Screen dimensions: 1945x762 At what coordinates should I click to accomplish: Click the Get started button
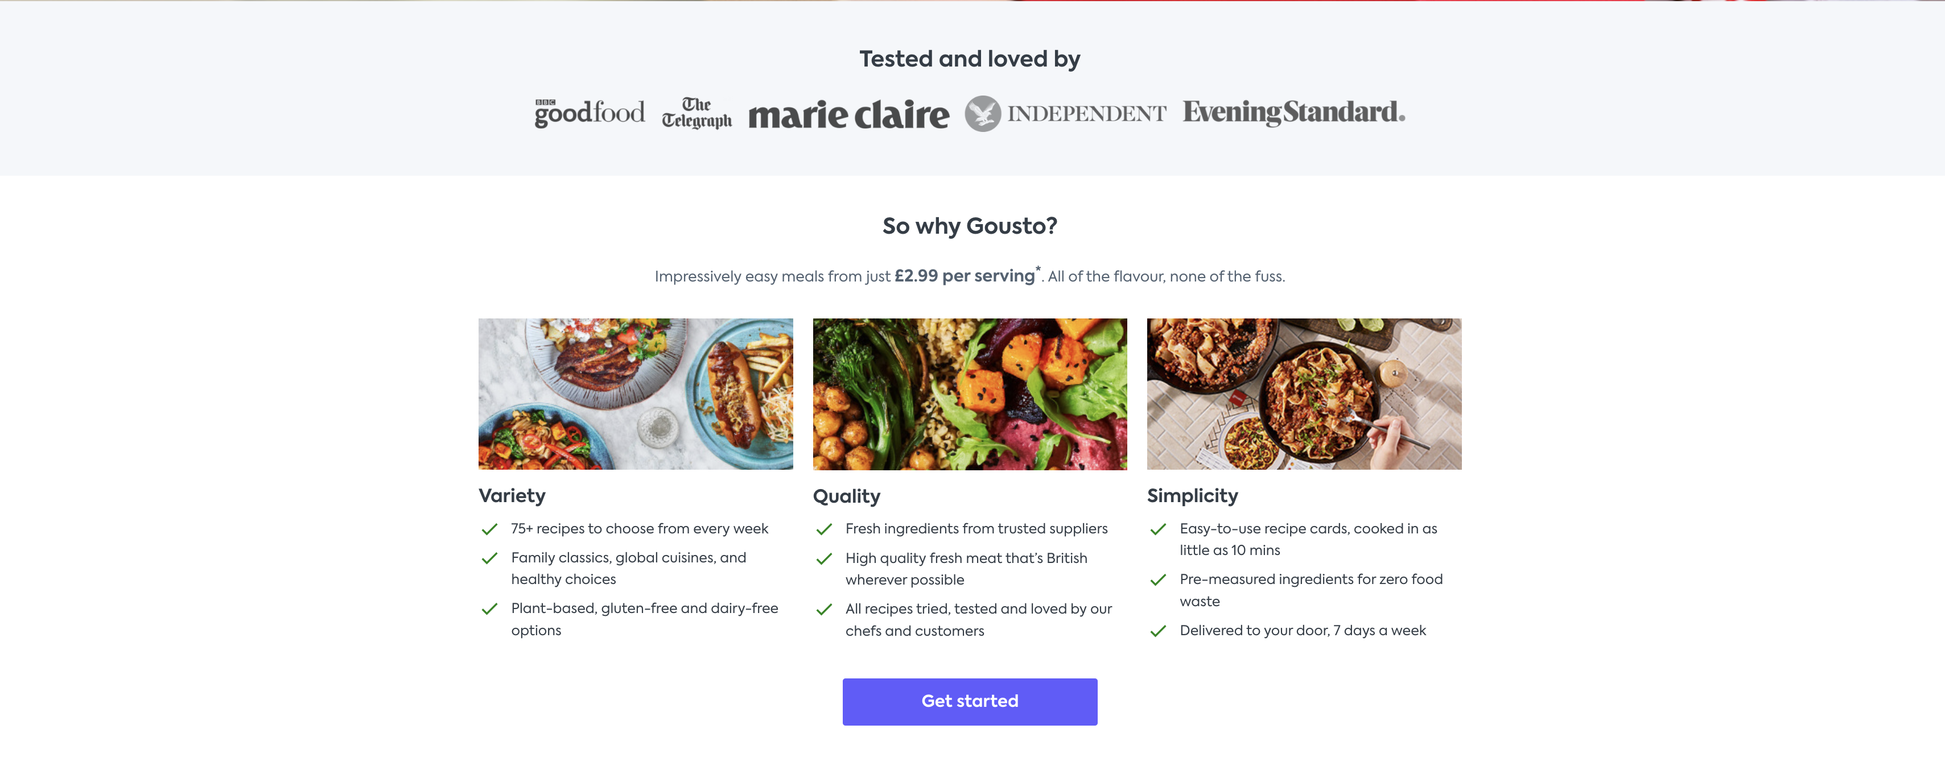pos(970,702)
